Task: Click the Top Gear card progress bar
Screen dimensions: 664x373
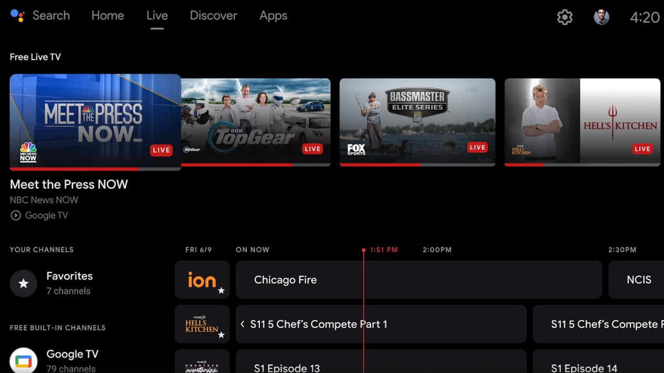Action: click(x=256, y=165)
